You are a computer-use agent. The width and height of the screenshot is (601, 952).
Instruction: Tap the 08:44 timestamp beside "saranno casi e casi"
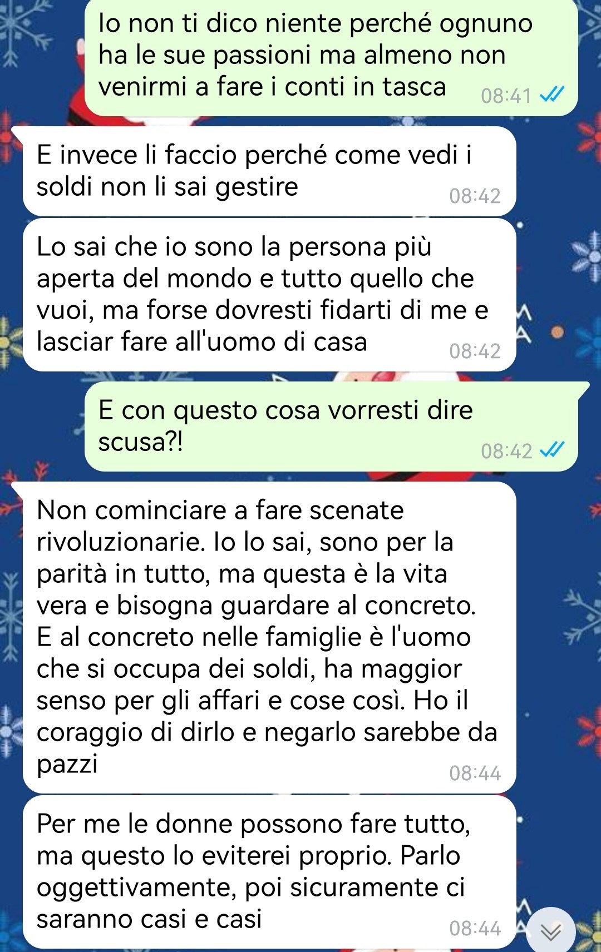click(x=475, y=928)
